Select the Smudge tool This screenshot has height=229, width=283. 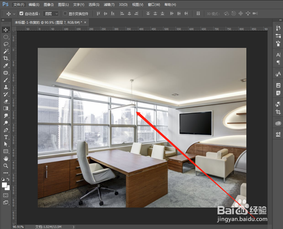coord(6,116)
